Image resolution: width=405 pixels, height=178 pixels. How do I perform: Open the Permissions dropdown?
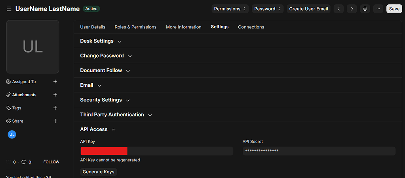230,9
